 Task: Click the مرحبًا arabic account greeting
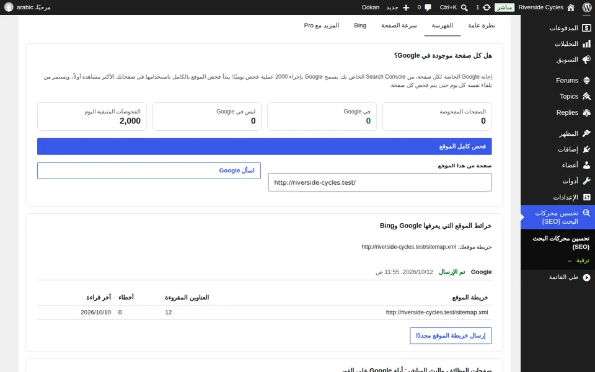tap(33, 7)
